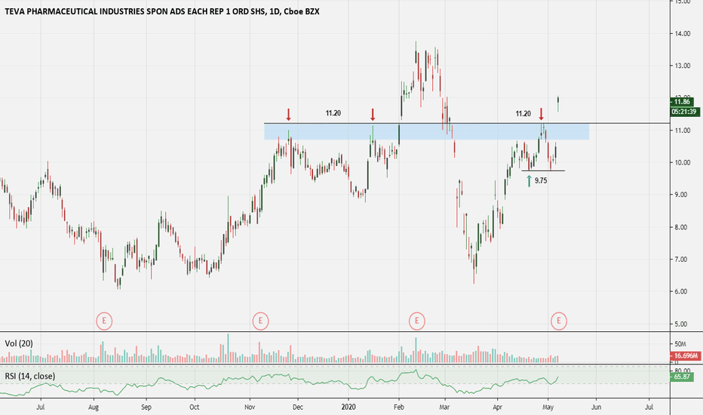703x415 pixels.
Task: Click the TEVA Pharmaceutical chart title
Action: pyautogui.click(x=162, y=11)
